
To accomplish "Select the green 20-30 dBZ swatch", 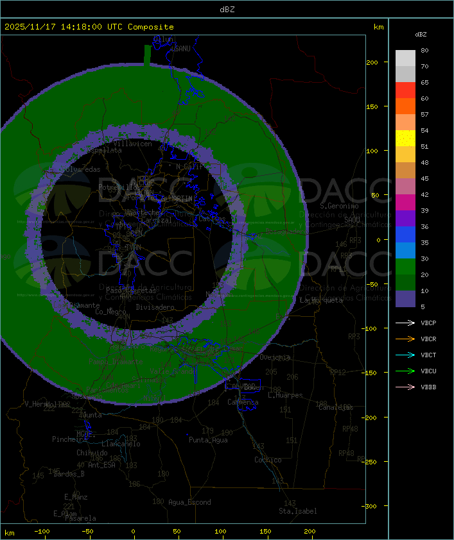I will coord(405,267).
